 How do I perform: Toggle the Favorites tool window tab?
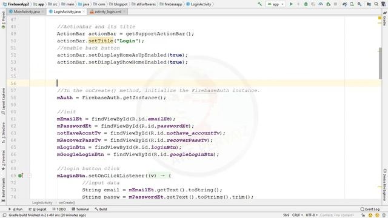point(3,160)
